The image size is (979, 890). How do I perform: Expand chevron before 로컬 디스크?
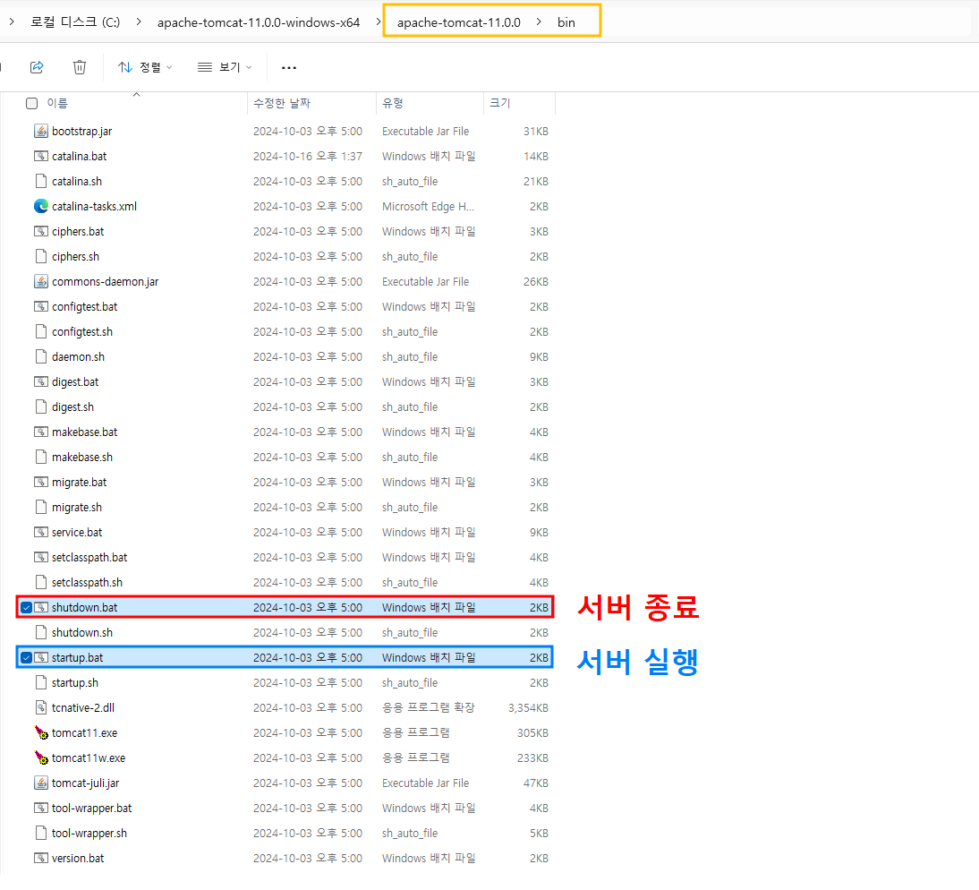click(x=12, y=21)
